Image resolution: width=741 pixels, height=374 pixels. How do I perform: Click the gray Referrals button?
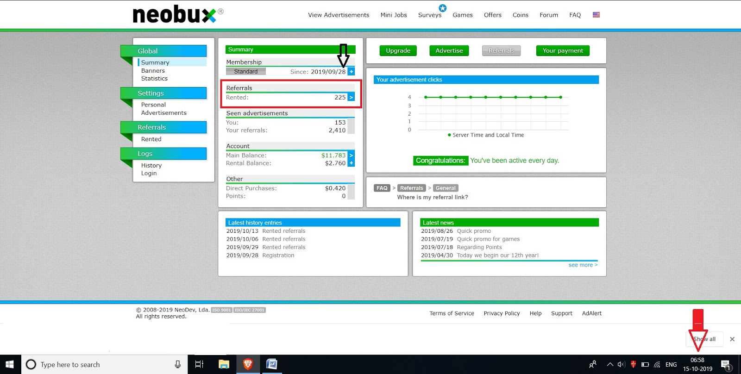tap(502, 50)
